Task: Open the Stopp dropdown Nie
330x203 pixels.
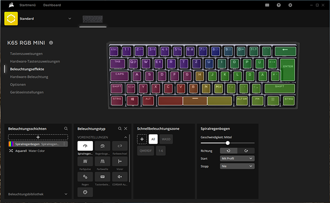Action: (237, 166)
